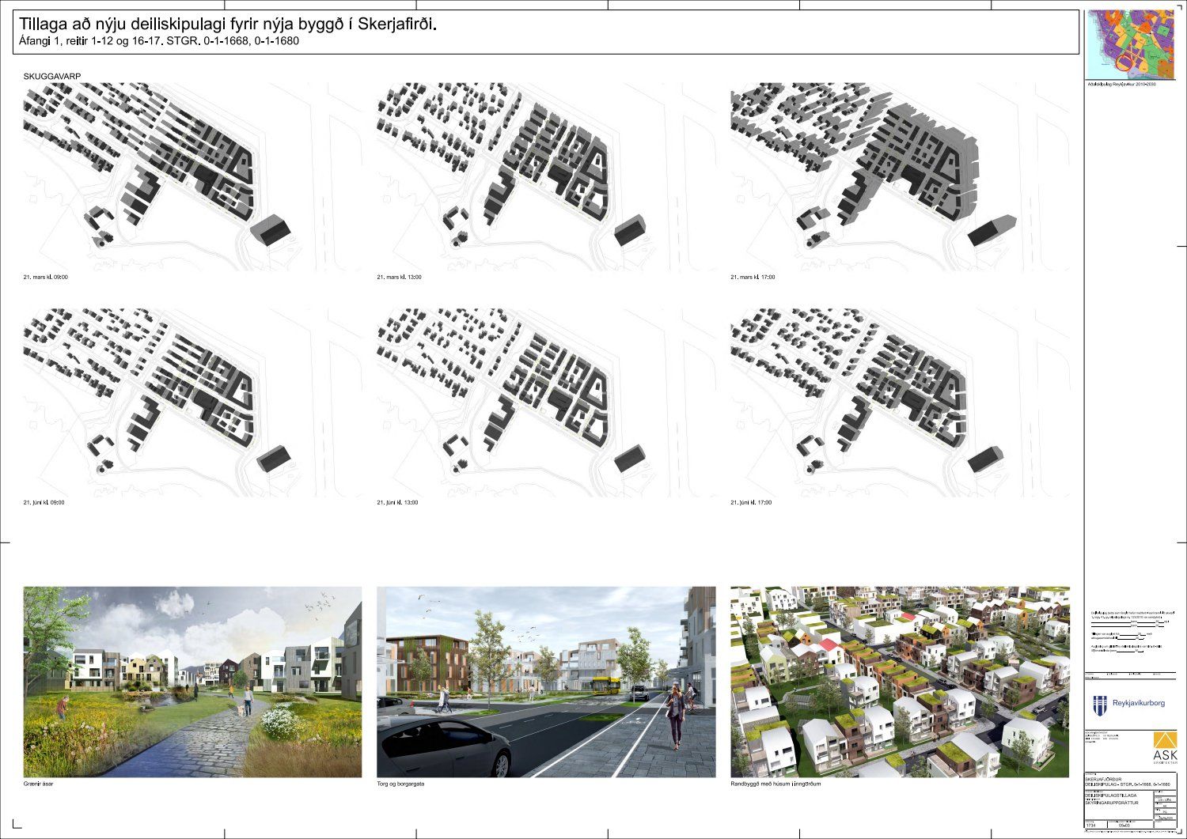Screen dimensions: 1187x839
Task: Click the Reykjavíkurborg coat of arms logo
Action: (x=1100, y=705)
